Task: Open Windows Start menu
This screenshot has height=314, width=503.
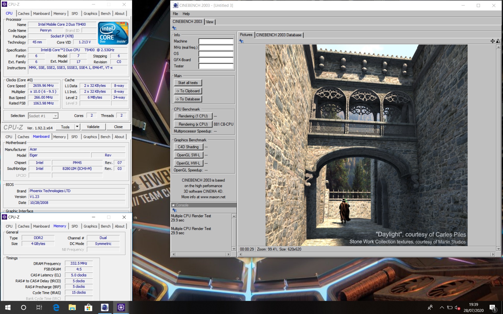Action: point(8,307)
